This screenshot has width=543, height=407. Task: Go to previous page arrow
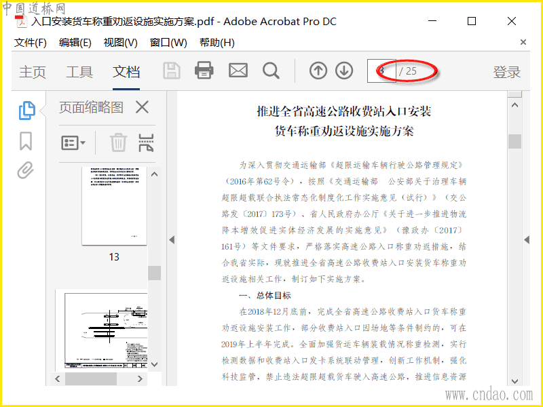pos(318,71)
